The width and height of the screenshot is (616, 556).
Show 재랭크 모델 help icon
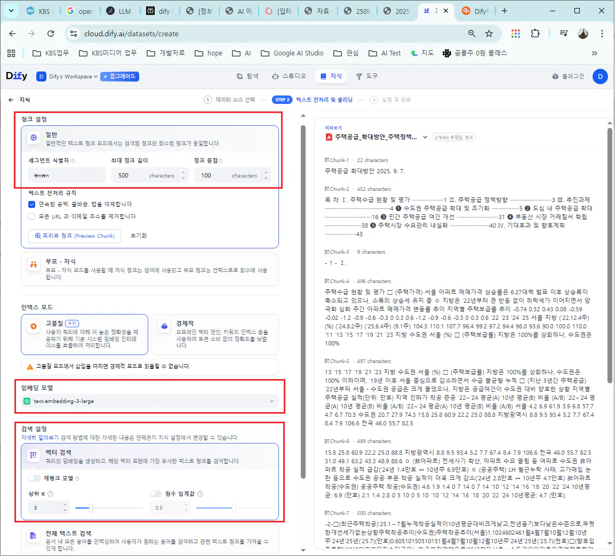tap(77, 478)
